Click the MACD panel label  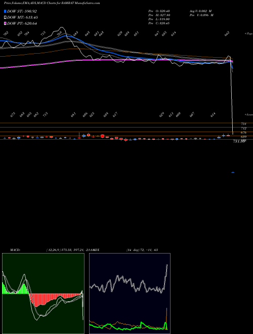pyautogui.click(x=15, y=250)
